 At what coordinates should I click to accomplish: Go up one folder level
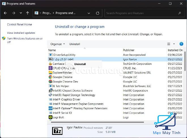point(27,13)
